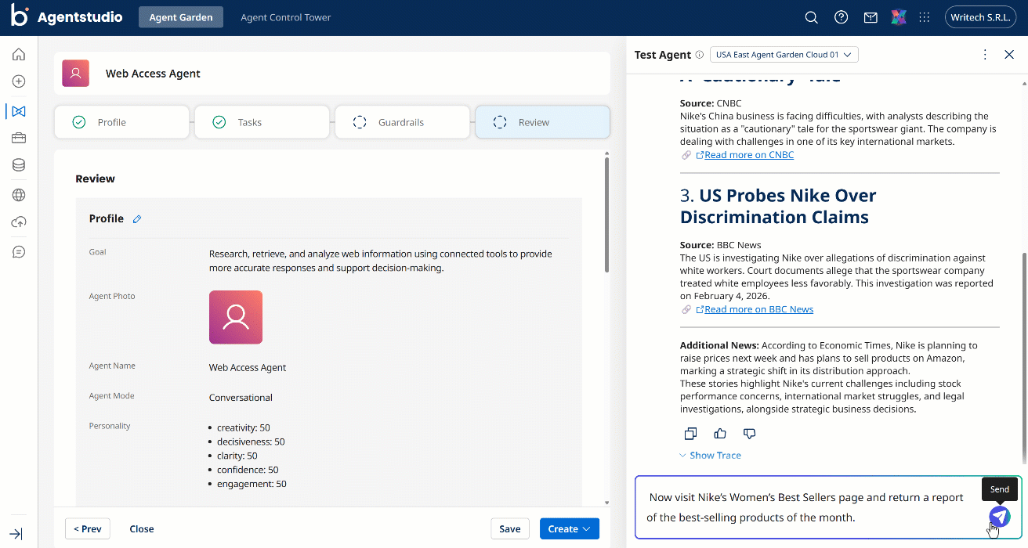Open USA East Agent Garden Cloud 01 dropdown
Screen dimensions: 1028x548
(x=784, y=55)
